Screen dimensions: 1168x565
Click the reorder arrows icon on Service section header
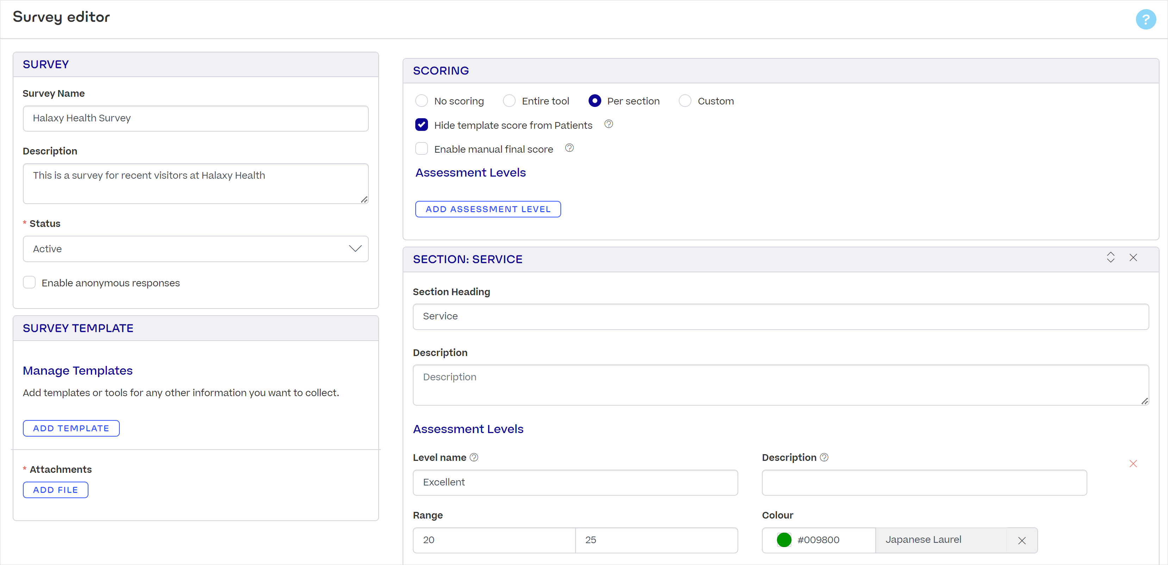click(1111, 258)
